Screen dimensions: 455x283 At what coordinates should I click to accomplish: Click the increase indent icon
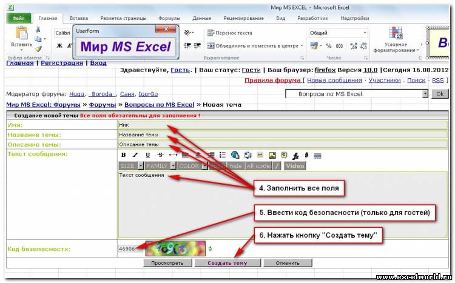197,45
